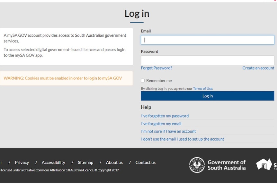
Task: Click the Government of South Australia text
Action: (x=227, y=165)
